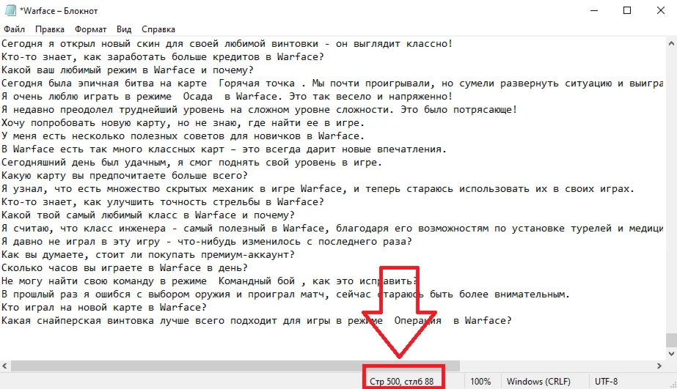Click line 'У меня есть несколько полезных советов'
This screenshot has height=389, width=677.
coord(183,136)
